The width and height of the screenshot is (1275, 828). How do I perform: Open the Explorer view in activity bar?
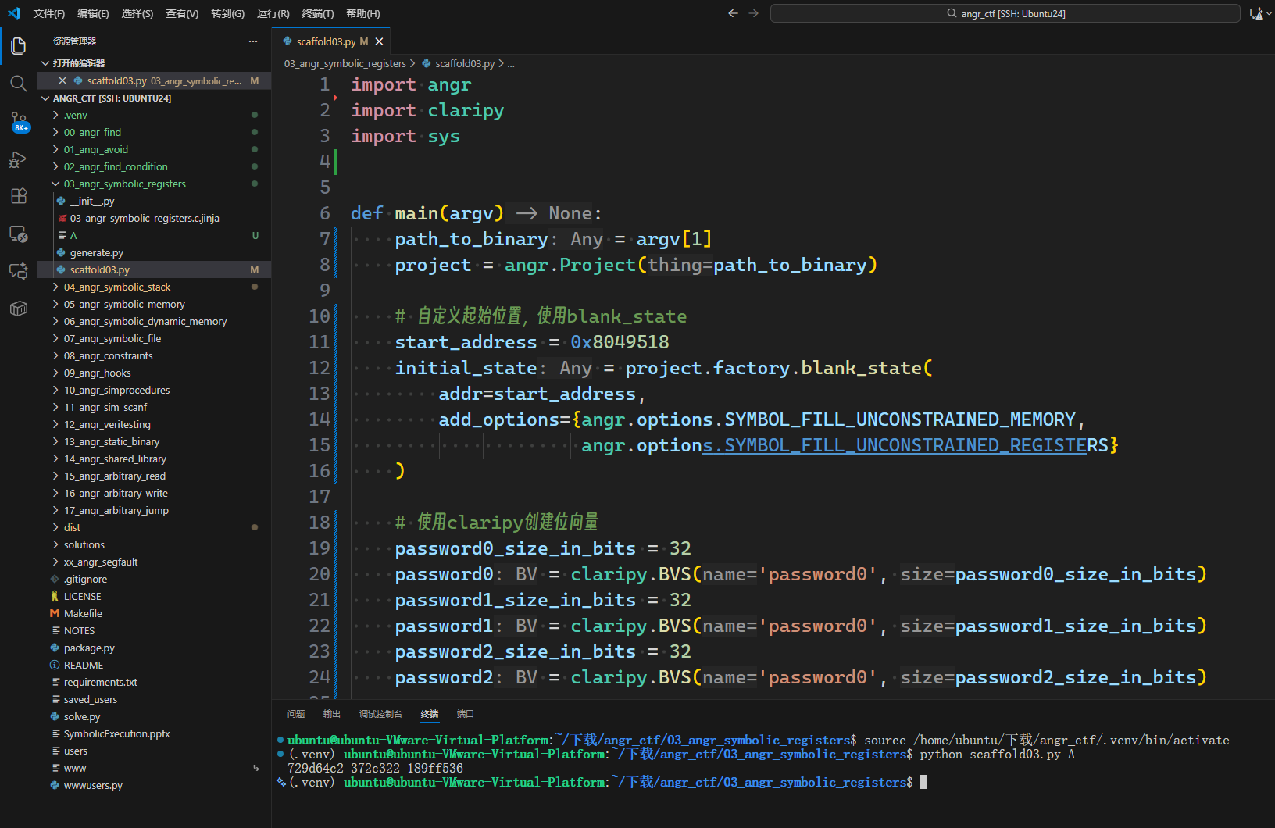tap(19, 46)
